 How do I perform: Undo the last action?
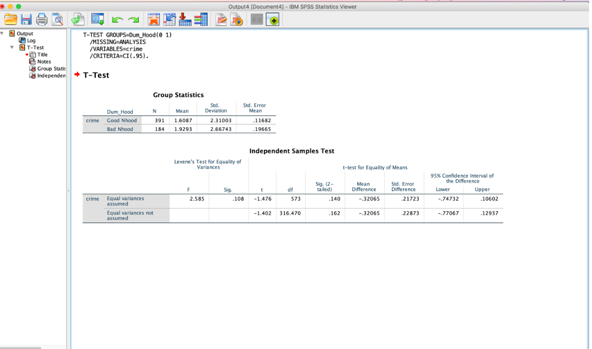pos(118,20)
